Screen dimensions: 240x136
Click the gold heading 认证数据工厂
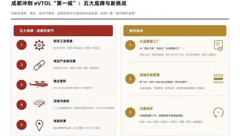150,41
